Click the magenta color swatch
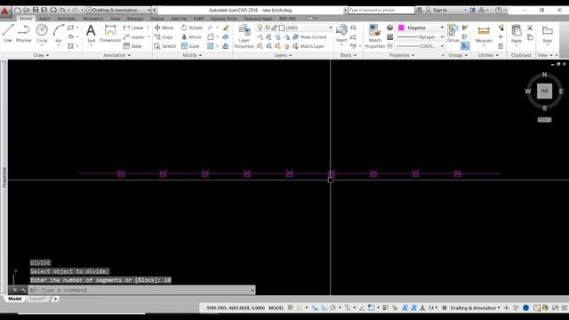The height and width of the screenshot is (320, 569). (401, 28)
